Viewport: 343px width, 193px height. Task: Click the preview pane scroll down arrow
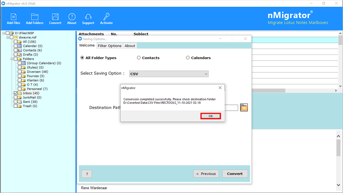(338, 185)
